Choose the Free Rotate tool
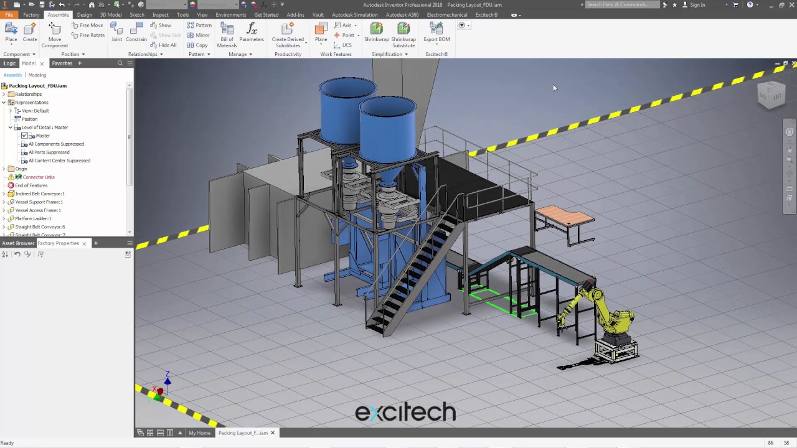 (x=88, y=35)
